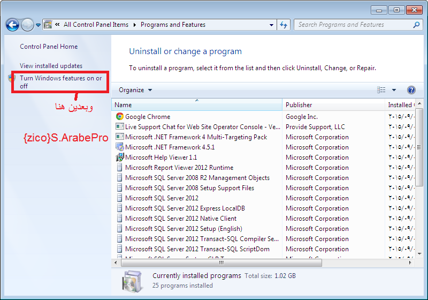Viewport: 428px width, 300px height.
Task: Click the vertical scrollbar up arrow
Action: (419, 103)
